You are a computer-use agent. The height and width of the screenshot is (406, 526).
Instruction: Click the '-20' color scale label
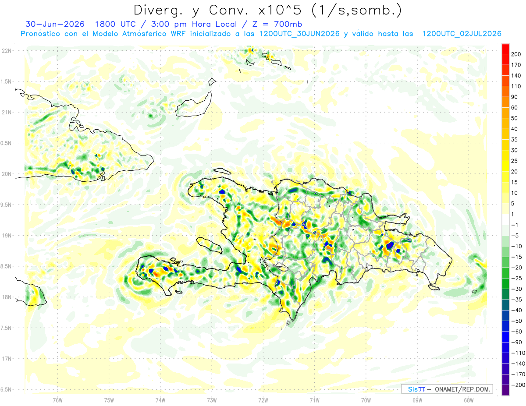click(x=516, y=268)
